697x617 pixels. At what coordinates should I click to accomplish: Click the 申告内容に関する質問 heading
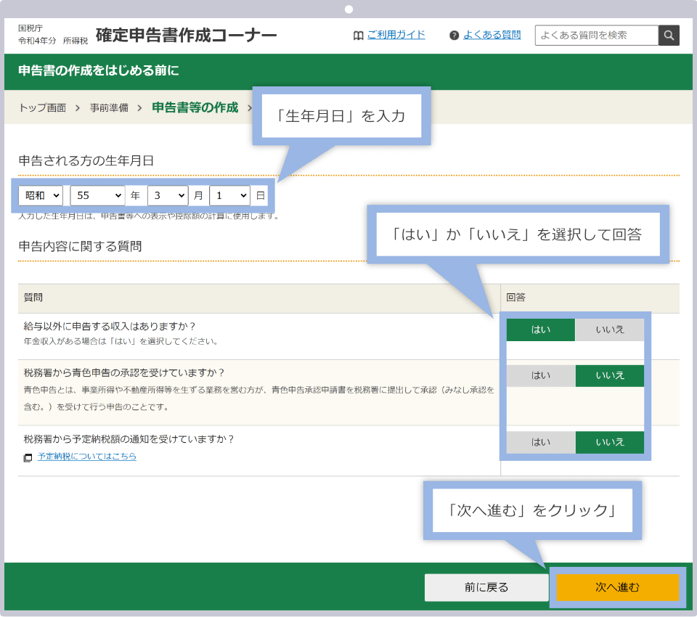[80, 246]
